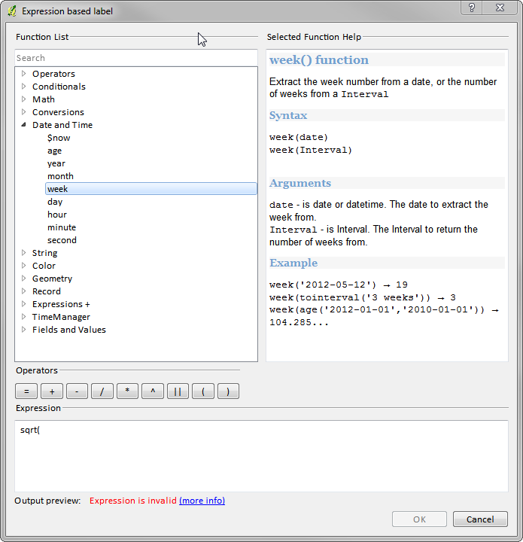
Task: Click into the function Search field
Action: click(x=135, y=58)
